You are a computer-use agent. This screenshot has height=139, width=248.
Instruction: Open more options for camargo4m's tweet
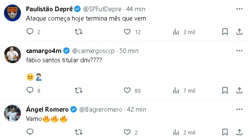click(x=239, y=50)
